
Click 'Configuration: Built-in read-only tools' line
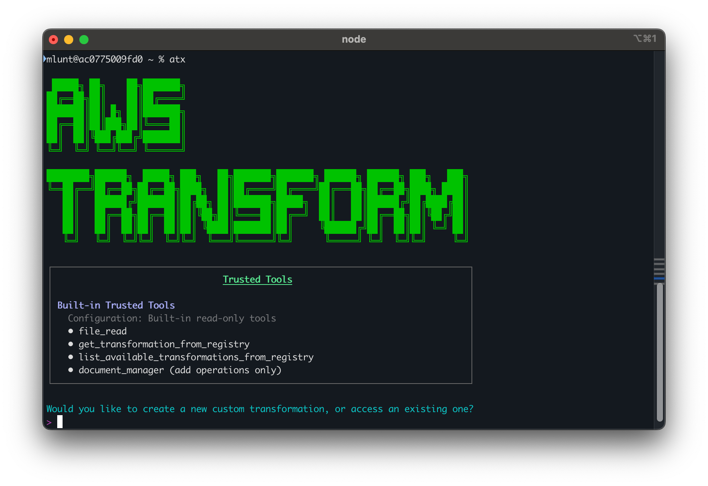coord(172,318)
